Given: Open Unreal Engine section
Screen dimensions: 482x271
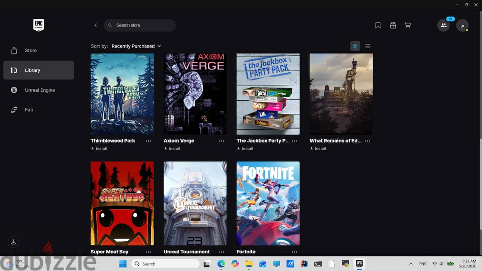Looking at the screenshot, I should tap(39, 90).
